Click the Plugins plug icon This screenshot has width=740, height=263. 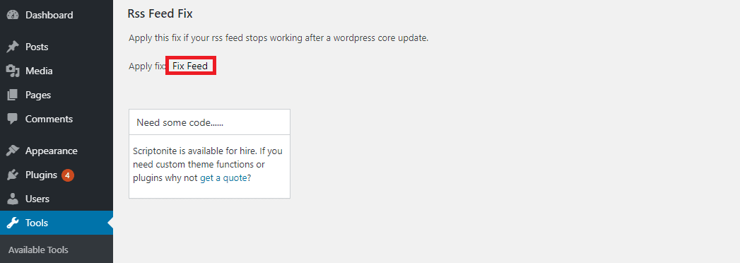(x=13, y=175)
